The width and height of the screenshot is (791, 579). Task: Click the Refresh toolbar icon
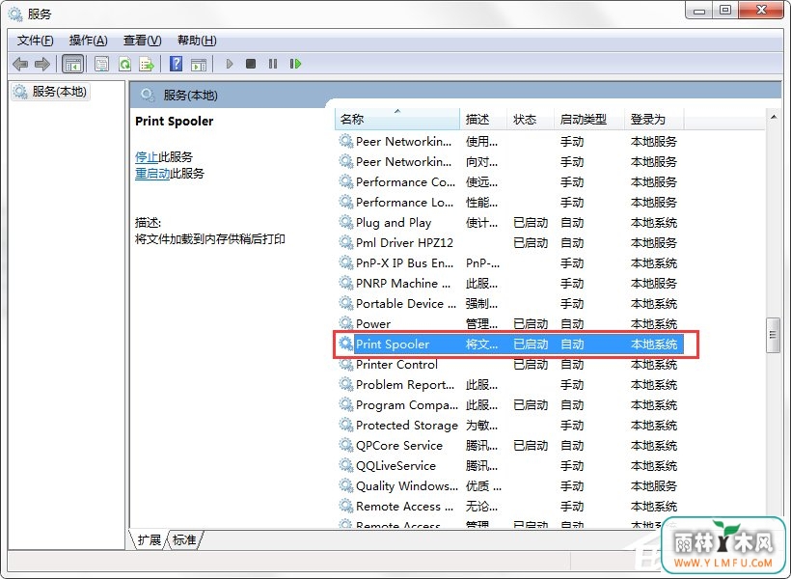click(124, 64)
